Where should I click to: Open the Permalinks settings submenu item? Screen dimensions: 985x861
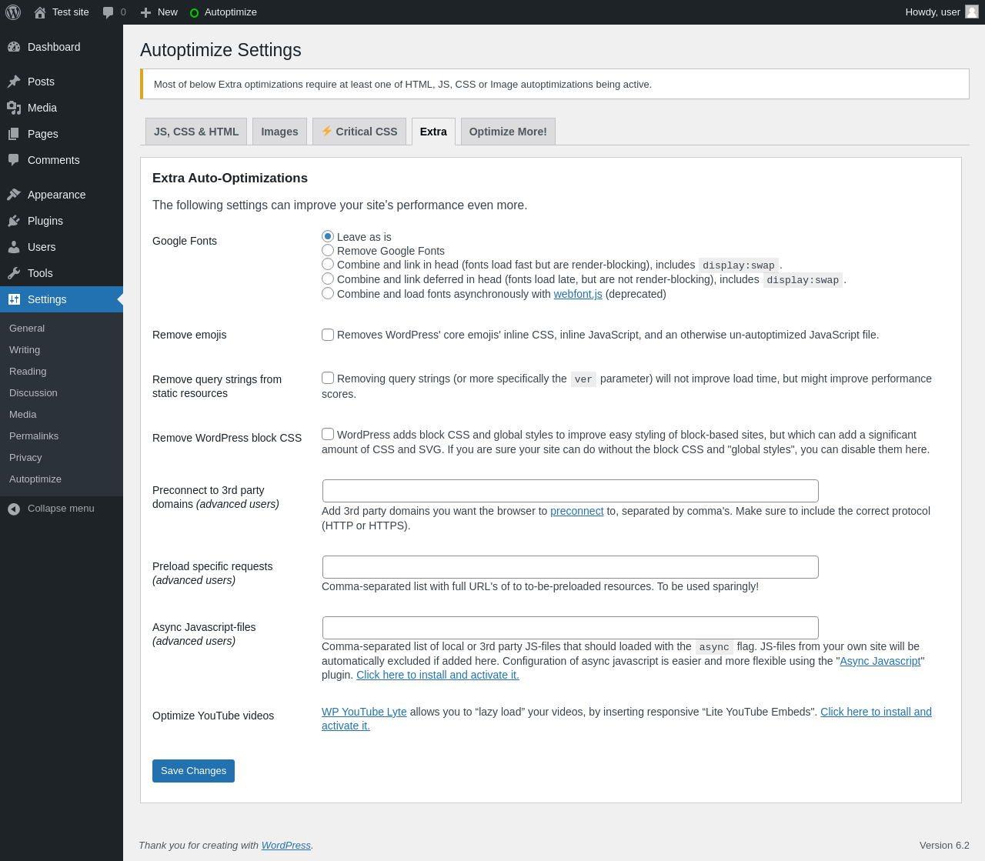34,436
